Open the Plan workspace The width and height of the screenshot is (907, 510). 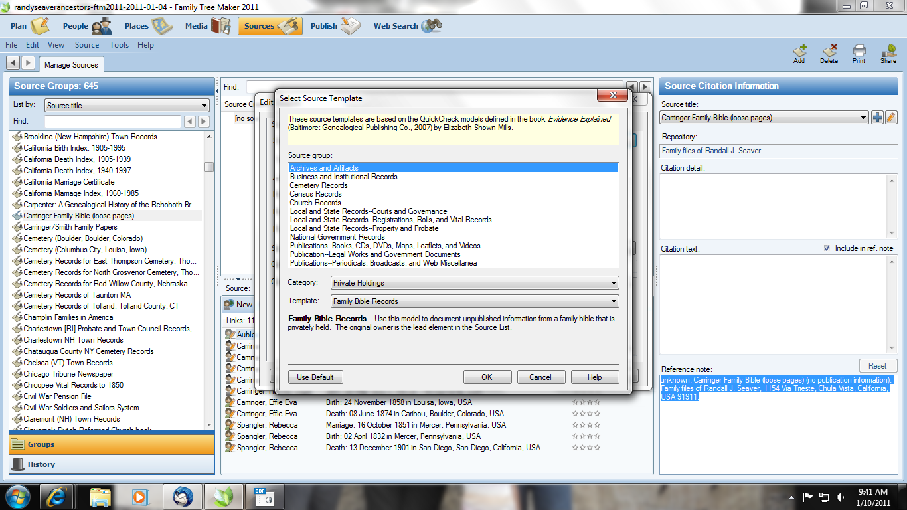(x=30, y=26)
